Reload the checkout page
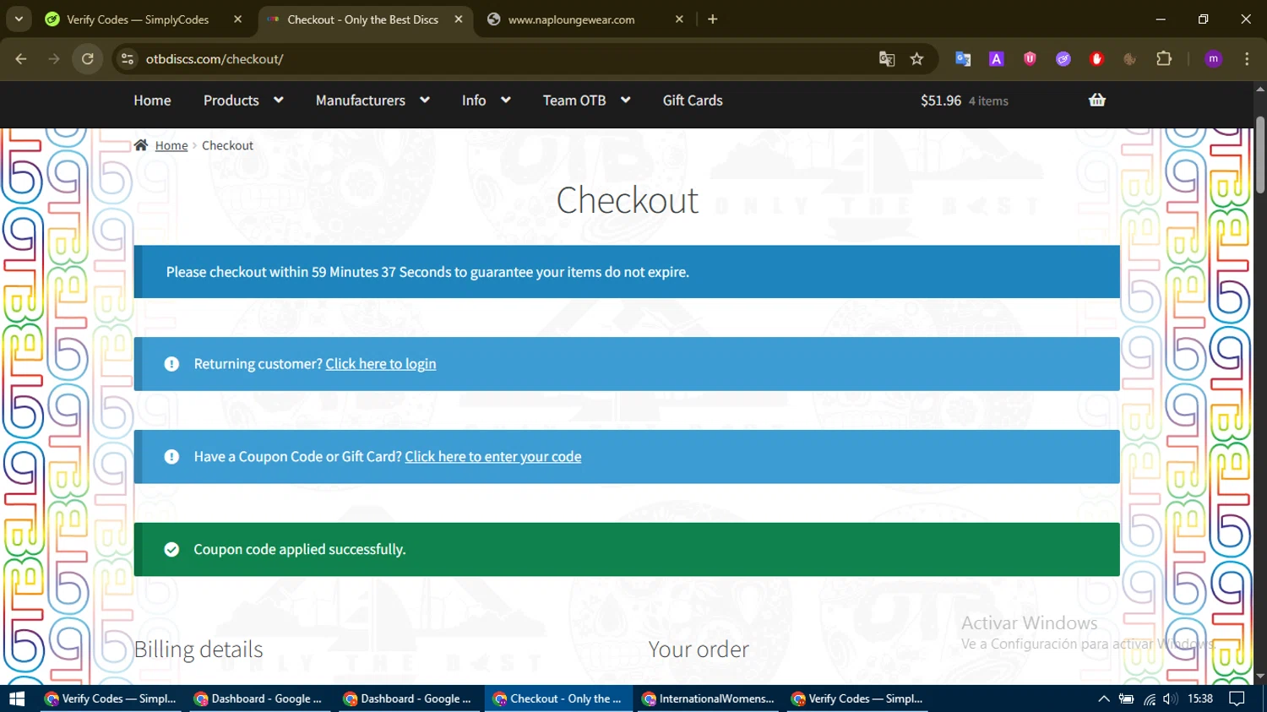Screen dimensions: 1267x712 pyautogui.click(x=88, y=59)
